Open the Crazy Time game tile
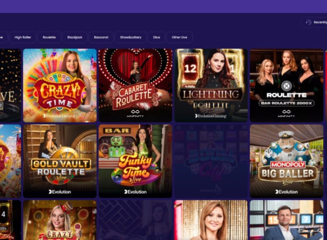This screenshot has height=240, width=327. 60,85
